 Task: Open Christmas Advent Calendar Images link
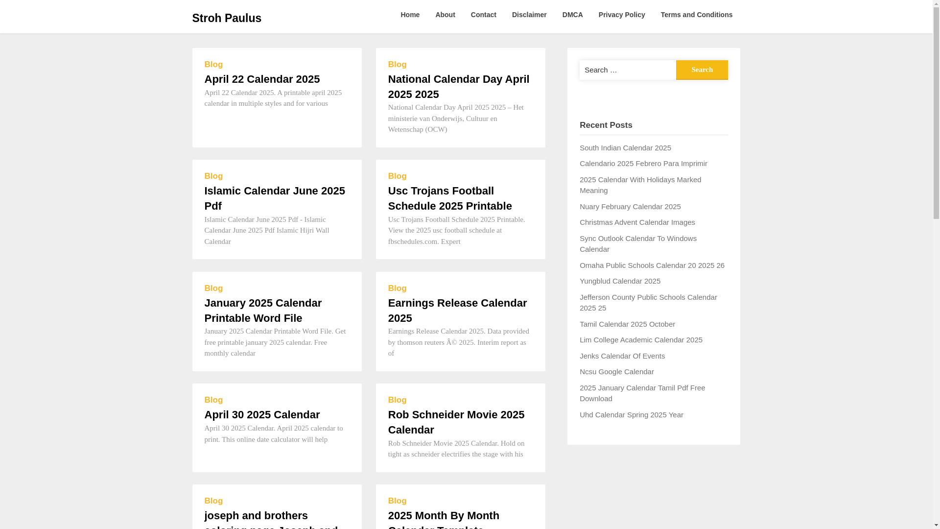coord(637,222)
